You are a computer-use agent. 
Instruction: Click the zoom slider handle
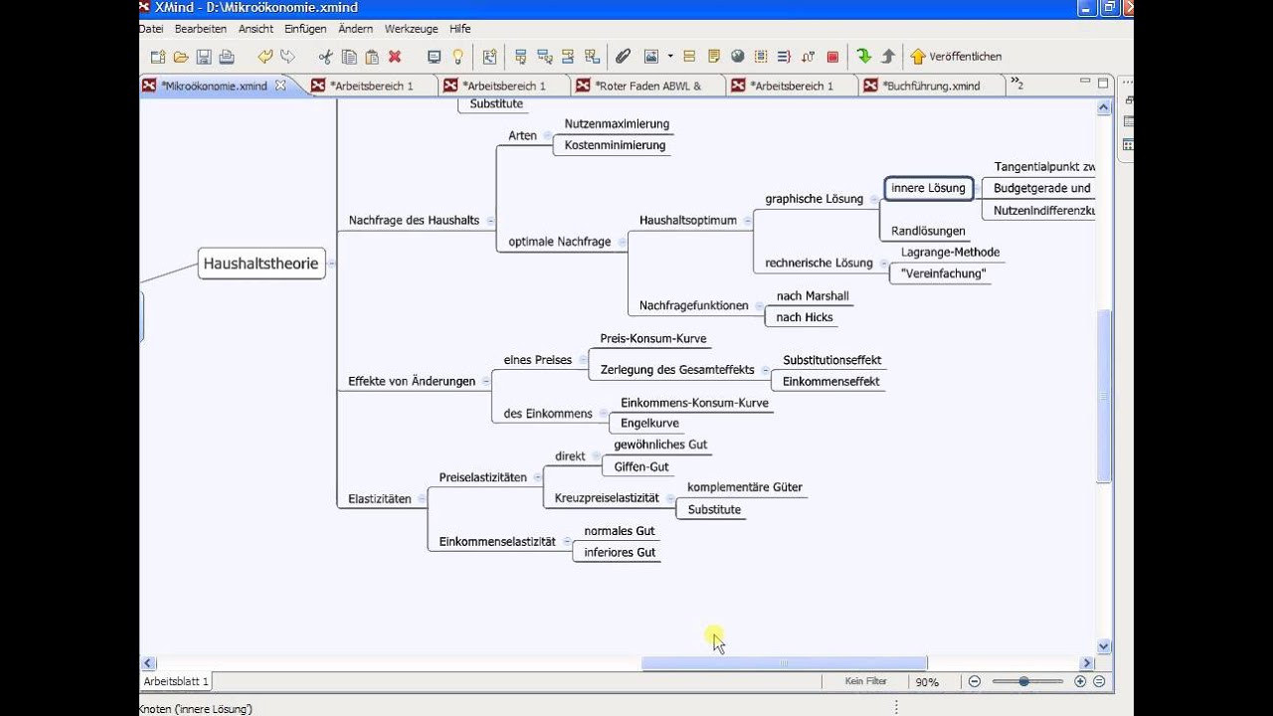(x=1024, y=681)
